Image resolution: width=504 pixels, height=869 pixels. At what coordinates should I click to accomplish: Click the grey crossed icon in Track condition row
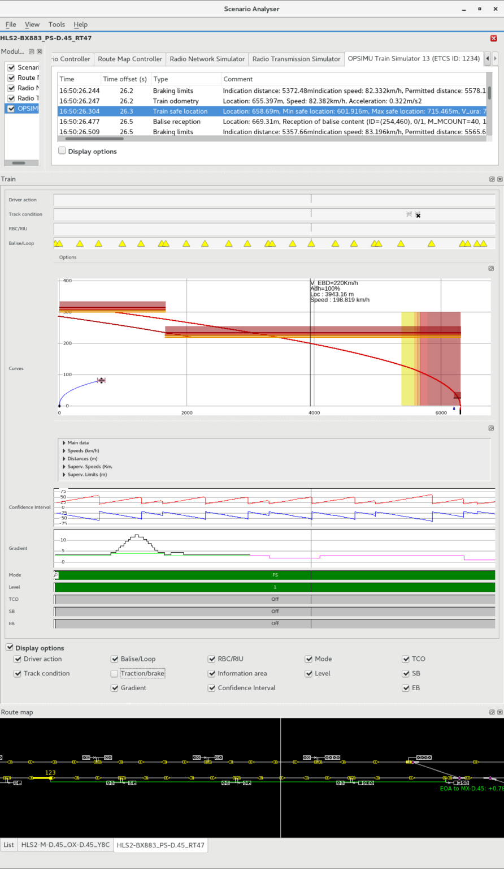pos(409,215)
